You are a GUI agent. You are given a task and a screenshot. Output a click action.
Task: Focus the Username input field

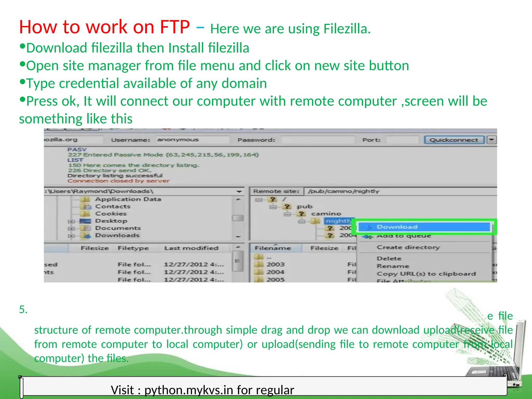192,140
